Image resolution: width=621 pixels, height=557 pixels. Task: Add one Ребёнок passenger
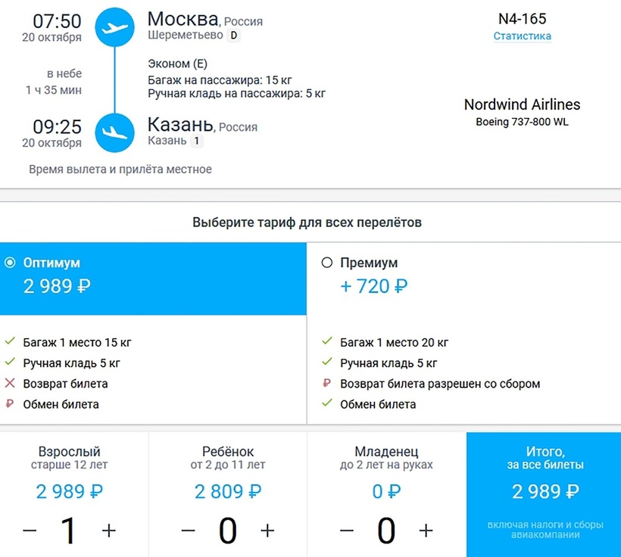[267, 531]
